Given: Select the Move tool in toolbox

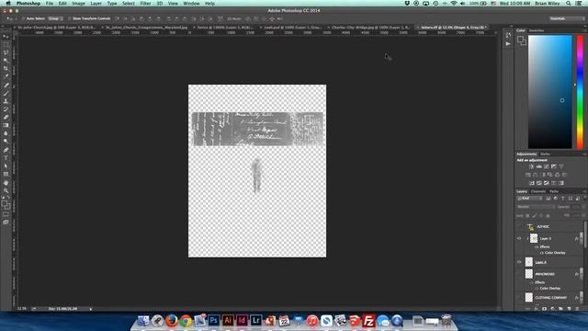Looking at the screenshot, I should tap(6, 37).
